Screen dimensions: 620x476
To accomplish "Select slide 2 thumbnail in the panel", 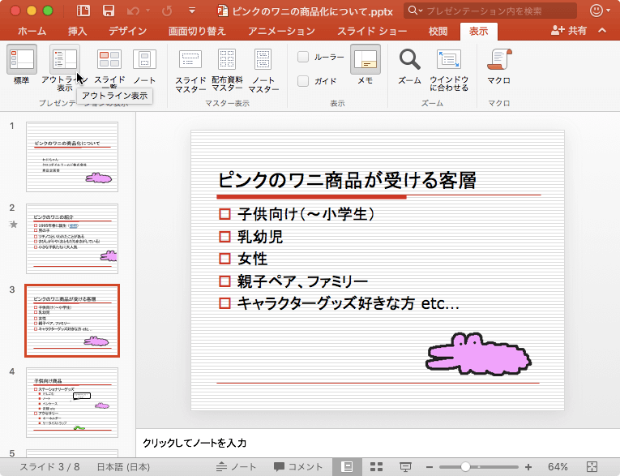I will tap(72, 238).
